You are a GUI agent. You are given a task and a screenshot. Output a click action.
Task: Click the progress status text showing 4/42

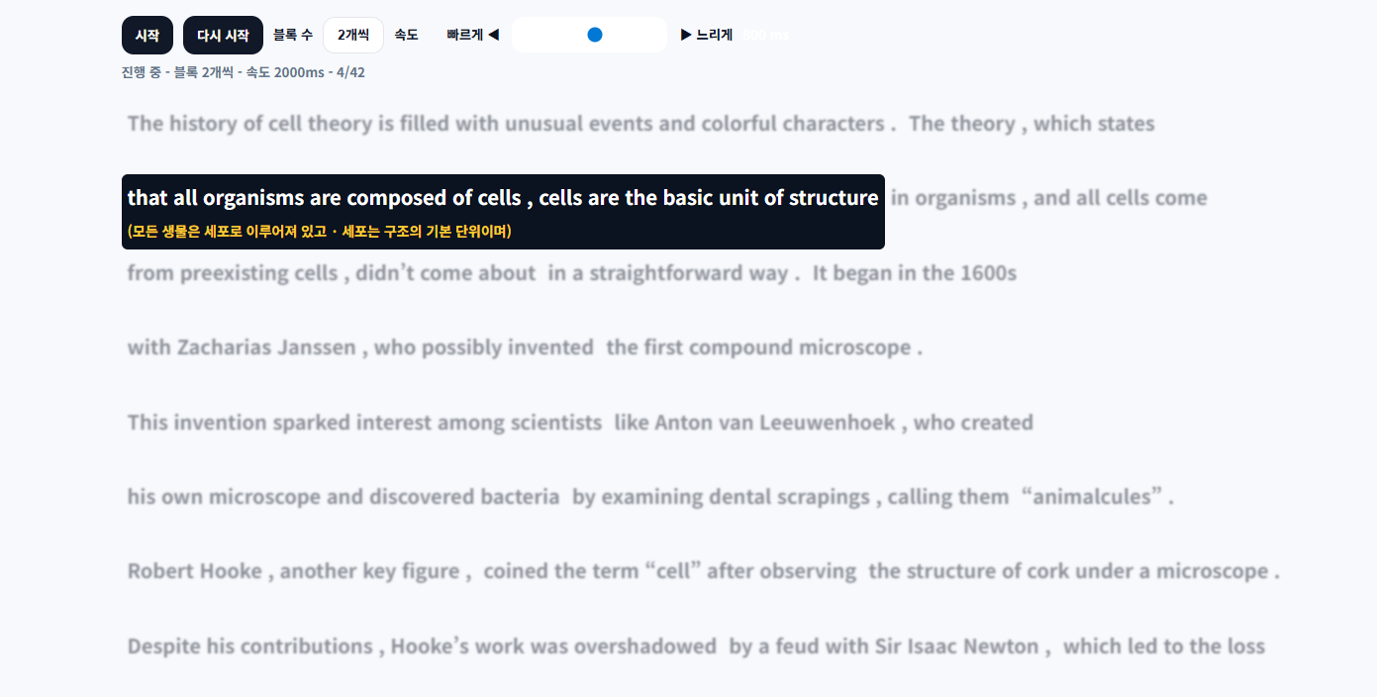244,72
